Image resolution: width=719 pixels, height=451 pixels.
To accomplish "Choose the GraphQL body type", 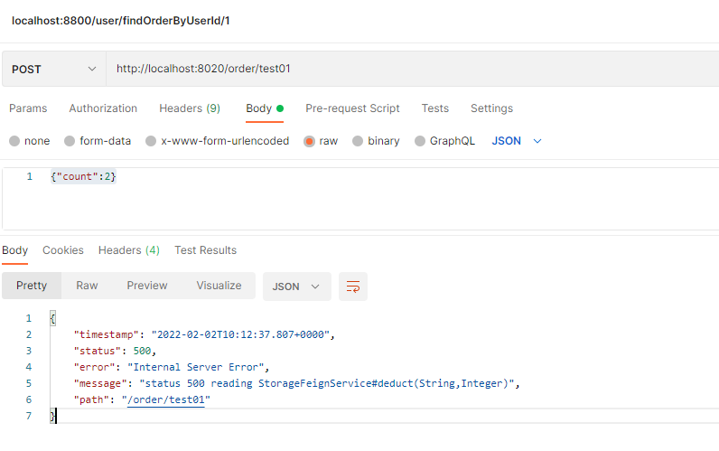I will tap(420, 141).
